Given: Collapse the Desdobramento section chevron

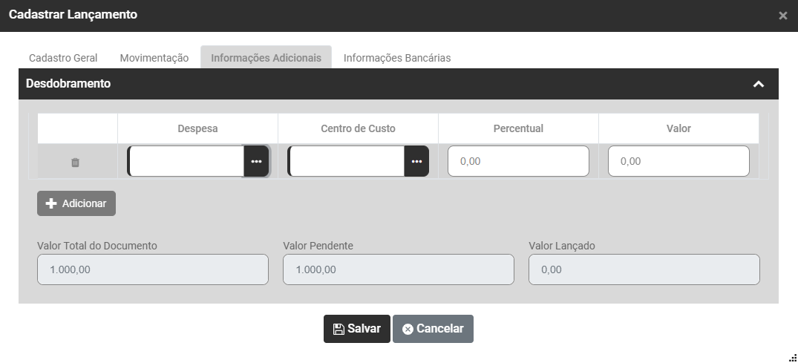Looking at the screenshot, I should [x=758, y=84].
